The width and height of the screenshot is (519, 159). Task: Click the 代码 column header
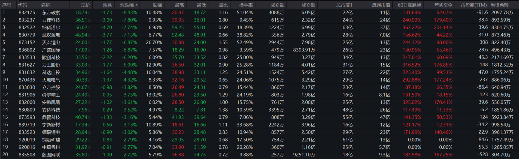pyautogui.click(x=22, y=5)
